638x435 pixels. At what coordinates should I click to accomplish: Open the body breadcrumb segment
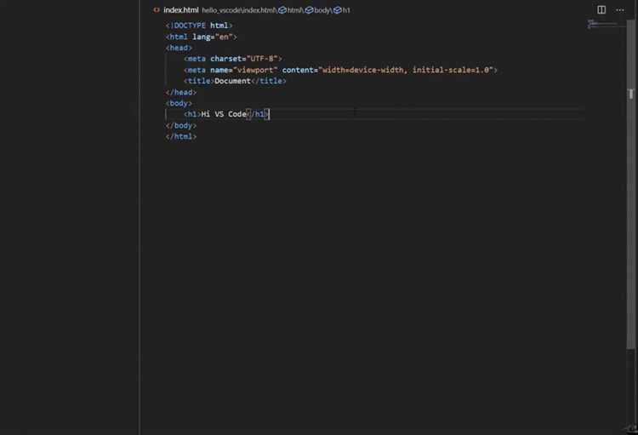click(x=322, y=10)
